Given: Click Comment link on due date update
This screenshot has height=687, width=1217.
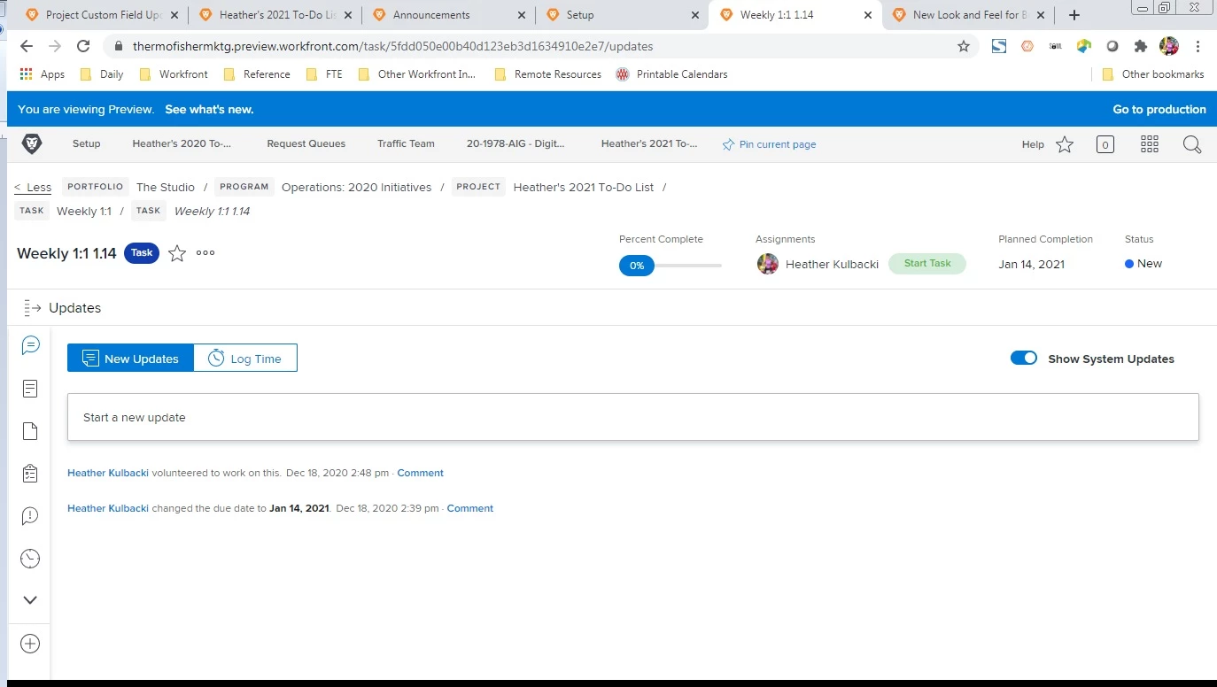Looking at the screenshot, I should point(469,508).
